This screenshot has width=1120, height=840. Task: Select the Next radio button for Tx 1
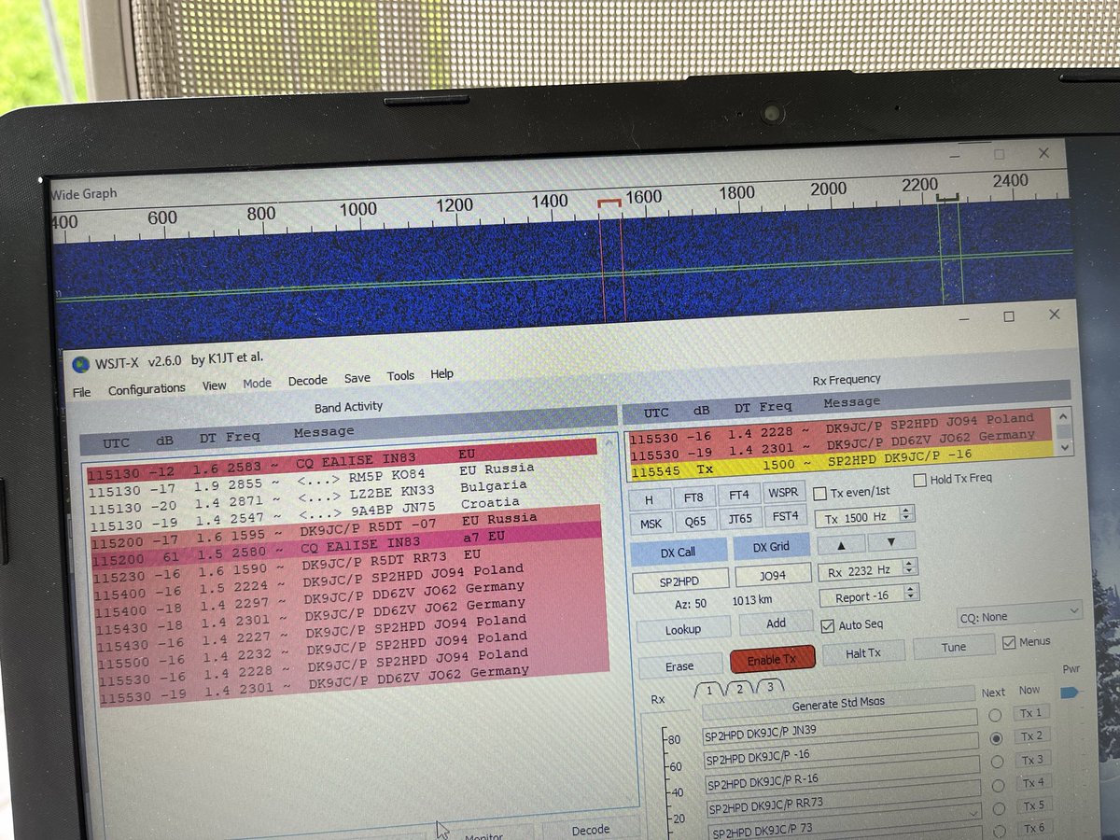click(995, 715)
